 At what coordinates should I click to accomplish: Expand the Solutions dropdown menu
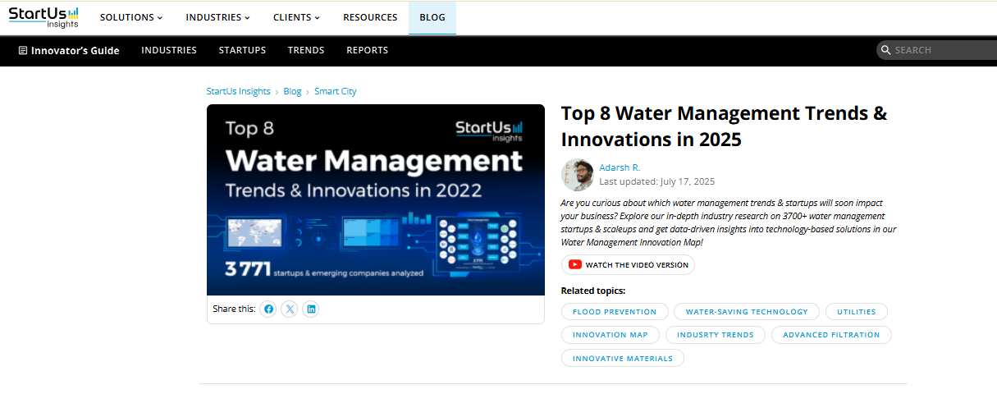click(131, 17)
